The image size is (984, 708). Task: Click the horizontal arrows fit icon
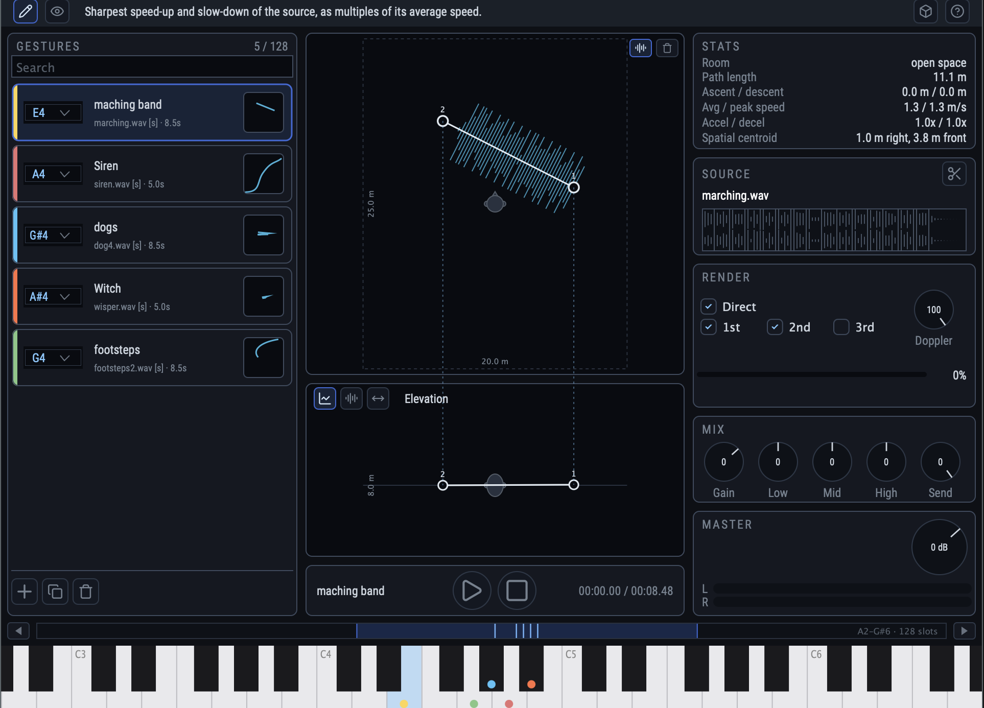(378, 398)
